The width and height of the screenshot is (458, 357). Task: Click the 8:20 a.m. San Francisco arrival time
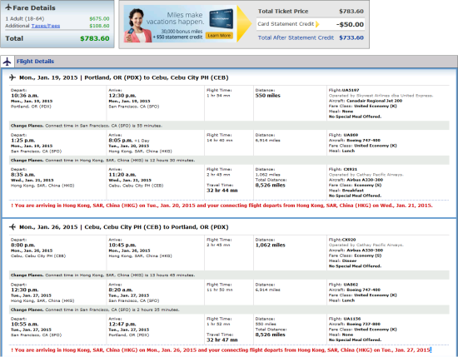(121, 290)
